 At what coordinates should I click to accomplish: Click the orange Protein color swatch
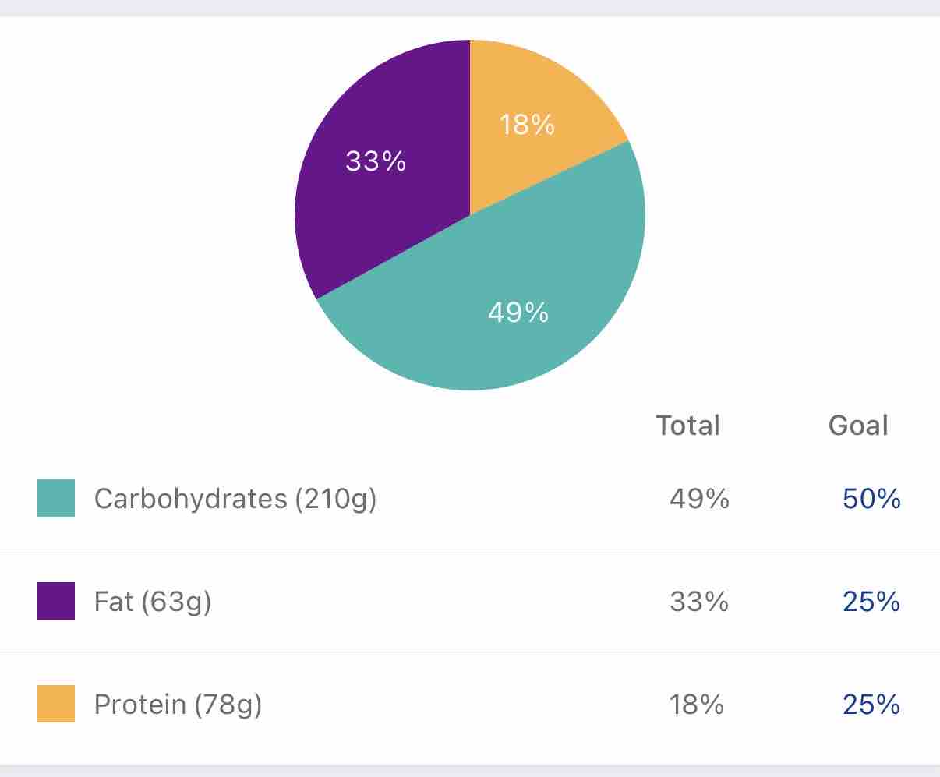click(x=56, y=704)
